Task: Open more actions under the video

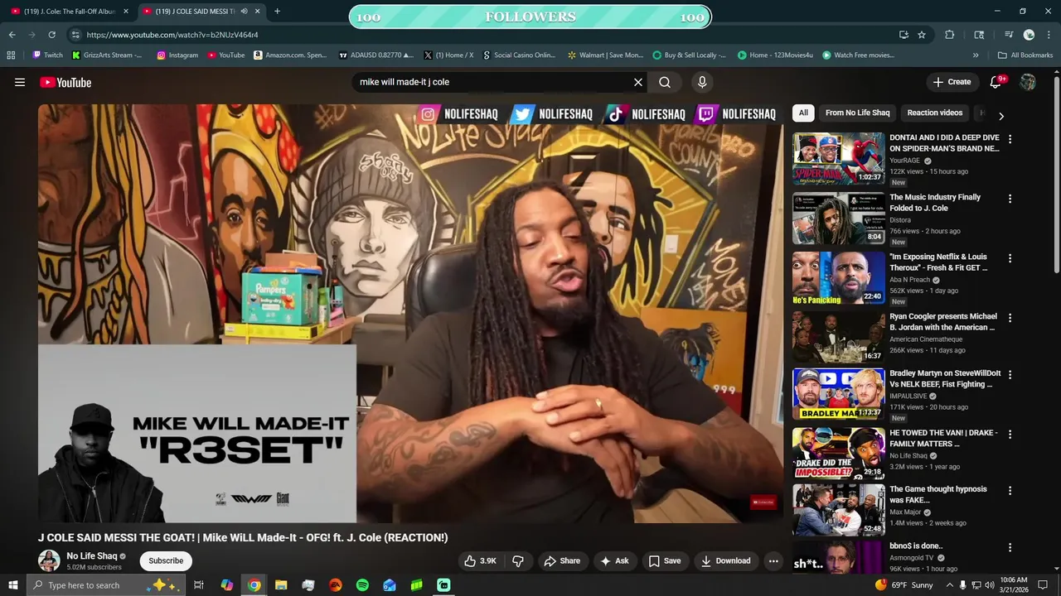Action: click(x=773, y=560)
